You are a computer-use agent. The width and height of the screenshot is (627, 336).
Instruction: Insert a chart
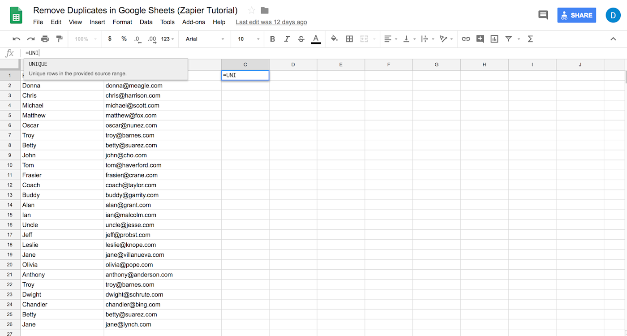point(494,39)
